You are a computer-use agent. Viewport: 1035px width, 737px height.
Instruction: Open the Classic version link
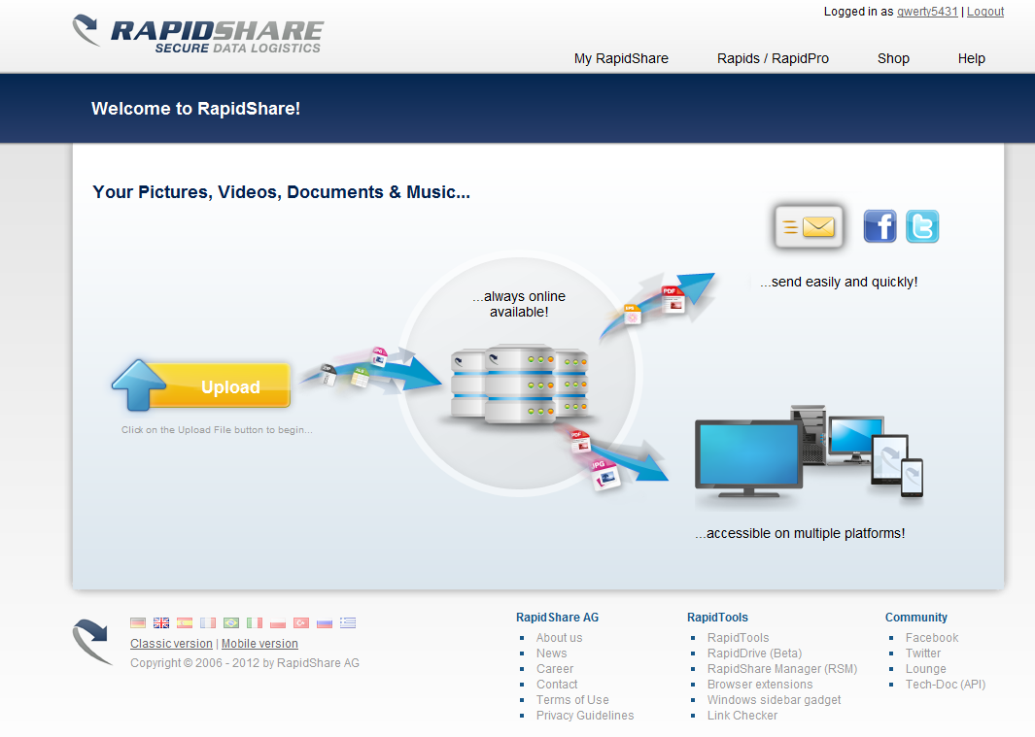[x=172, y=644]
